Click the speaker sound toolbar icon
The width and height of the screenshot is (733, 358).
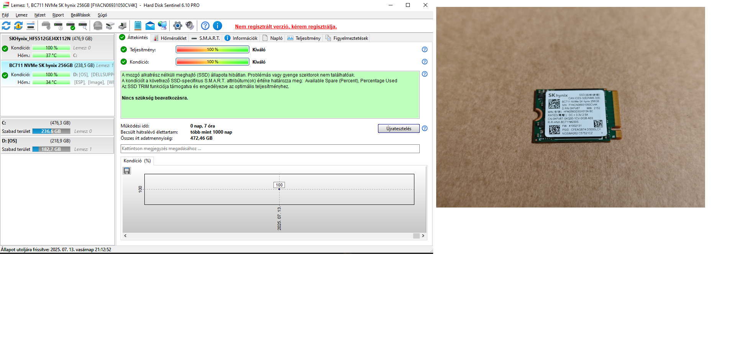tap(190, 26)
